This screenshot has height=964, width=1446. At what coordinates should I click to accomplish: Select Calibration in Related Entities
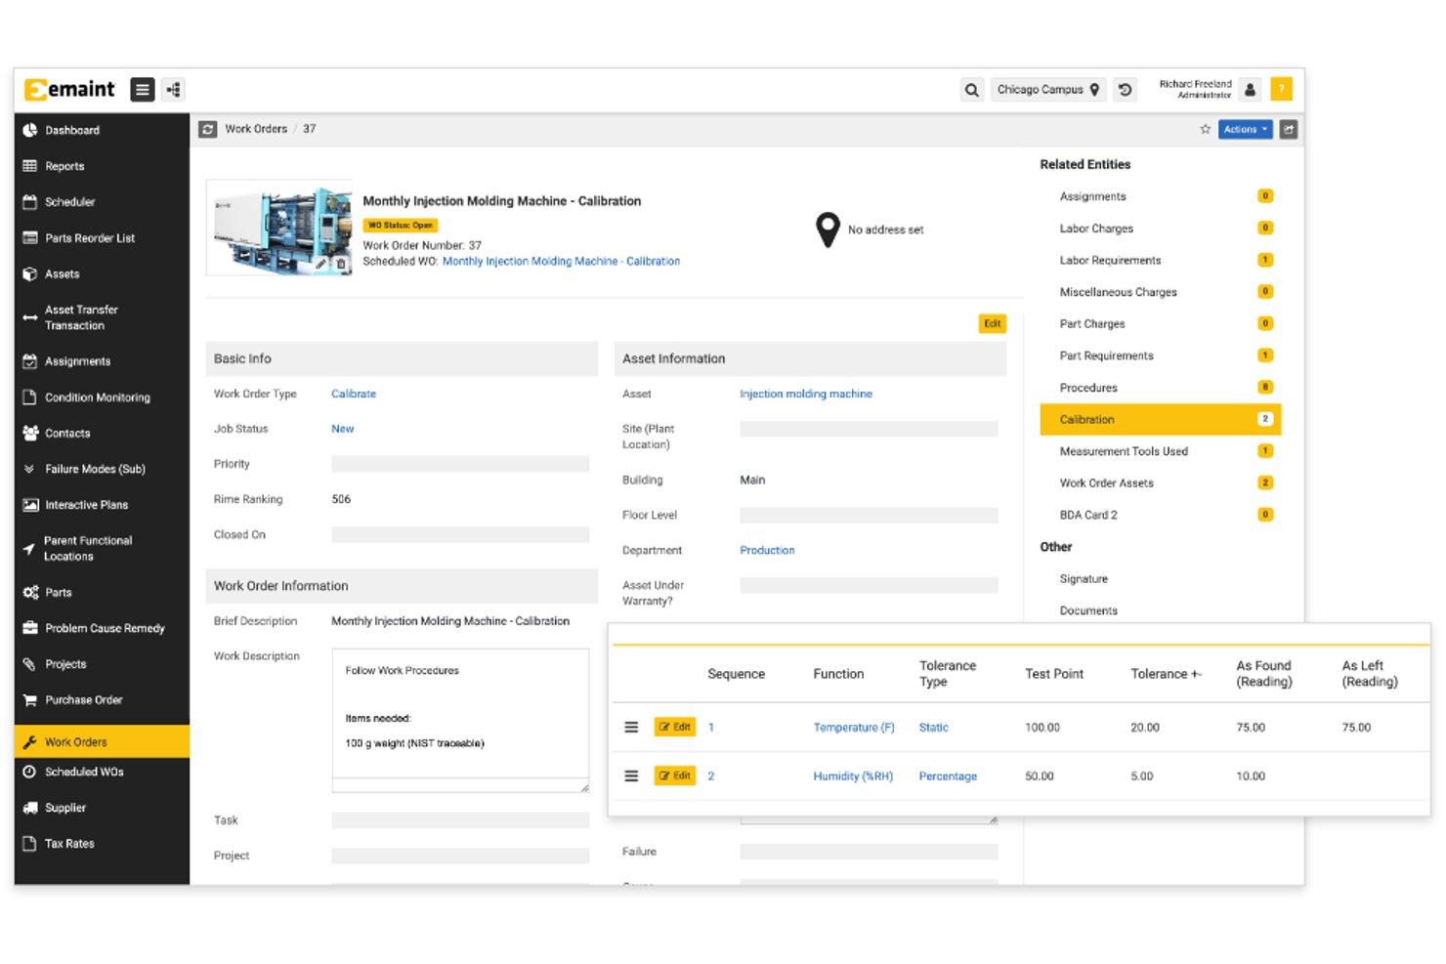click(1160, 420)
